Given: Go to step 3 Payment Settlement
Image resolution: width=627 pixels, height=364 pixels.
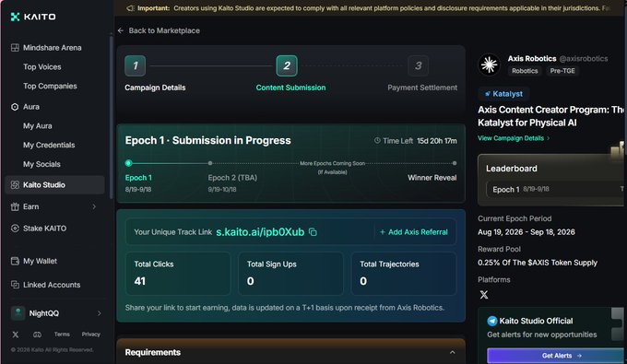Looking at the screenshot, I should (x=418, y=65).
